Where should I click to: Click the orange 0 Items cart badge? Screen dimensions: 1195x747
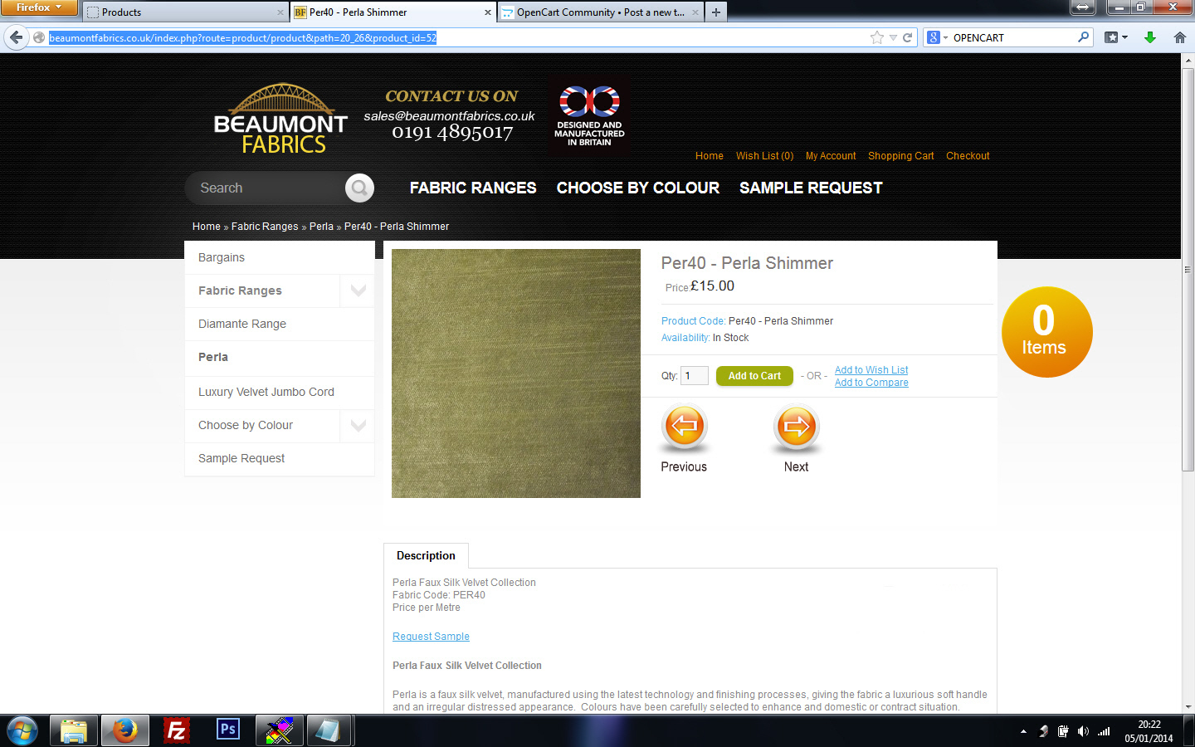coord(1046,332)
